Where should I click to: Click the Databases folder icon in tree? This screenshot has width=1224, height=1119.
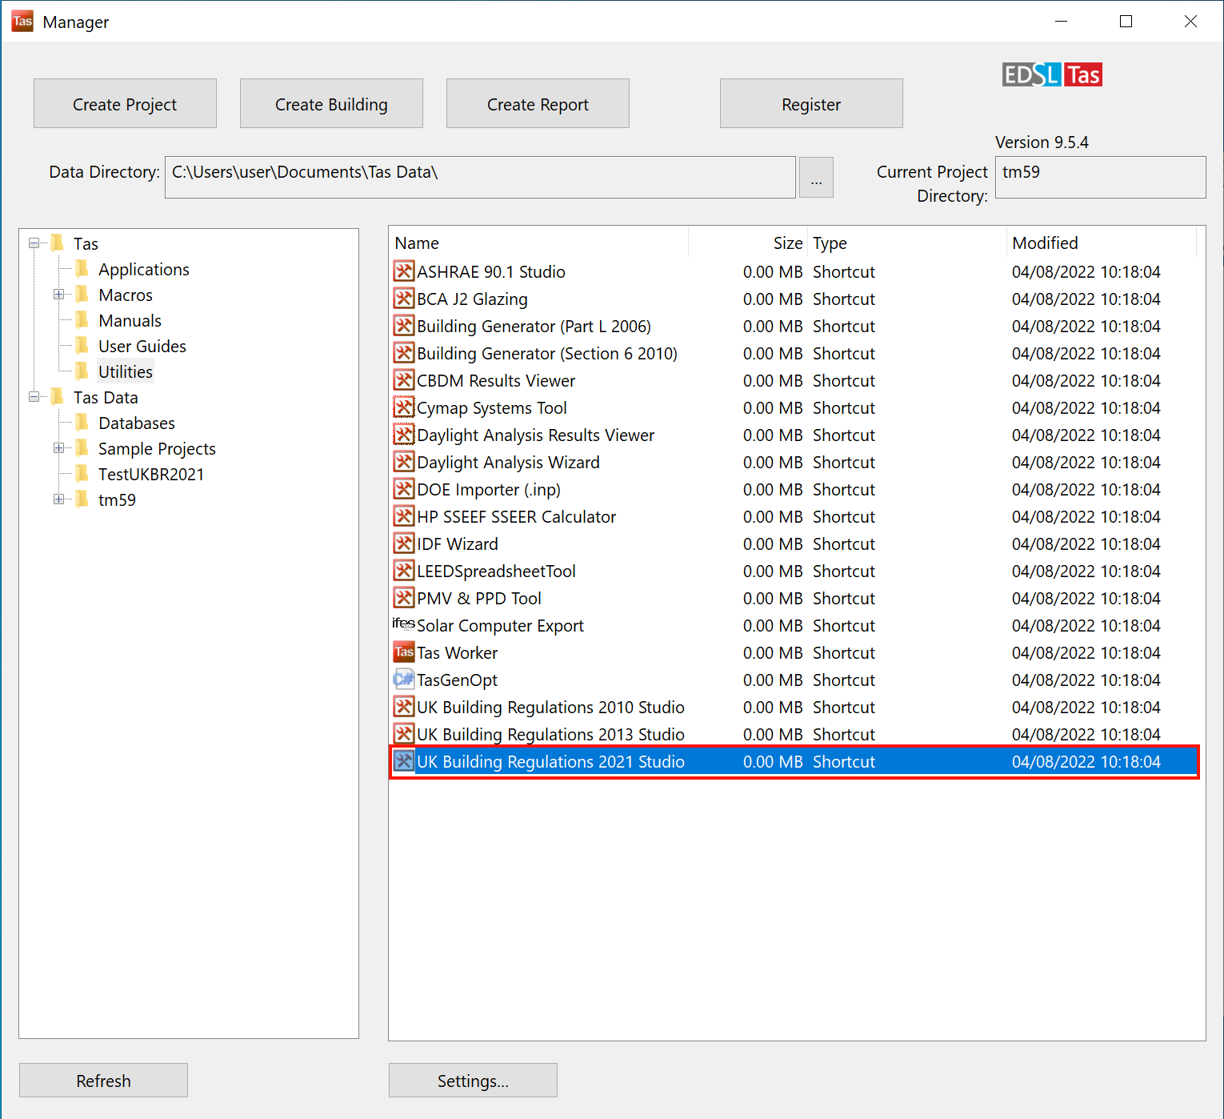tap(82, 422)
